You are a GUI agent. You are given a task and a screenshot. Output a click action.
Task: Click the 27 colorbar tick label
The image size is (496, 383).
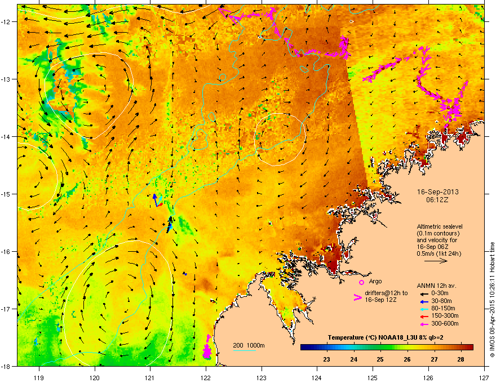click(x=434, y=359)
